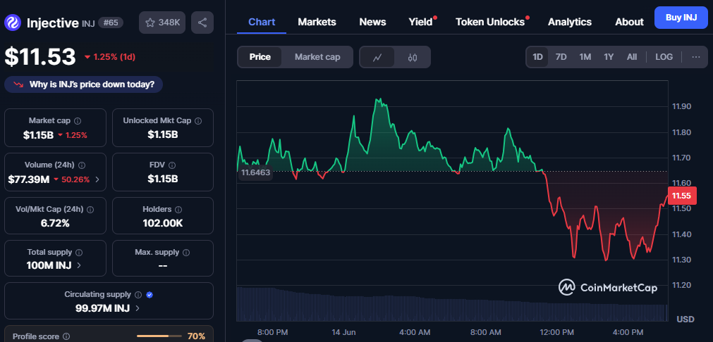Switch to candlestick chart icon
The image size is (713, 342).
413,57
